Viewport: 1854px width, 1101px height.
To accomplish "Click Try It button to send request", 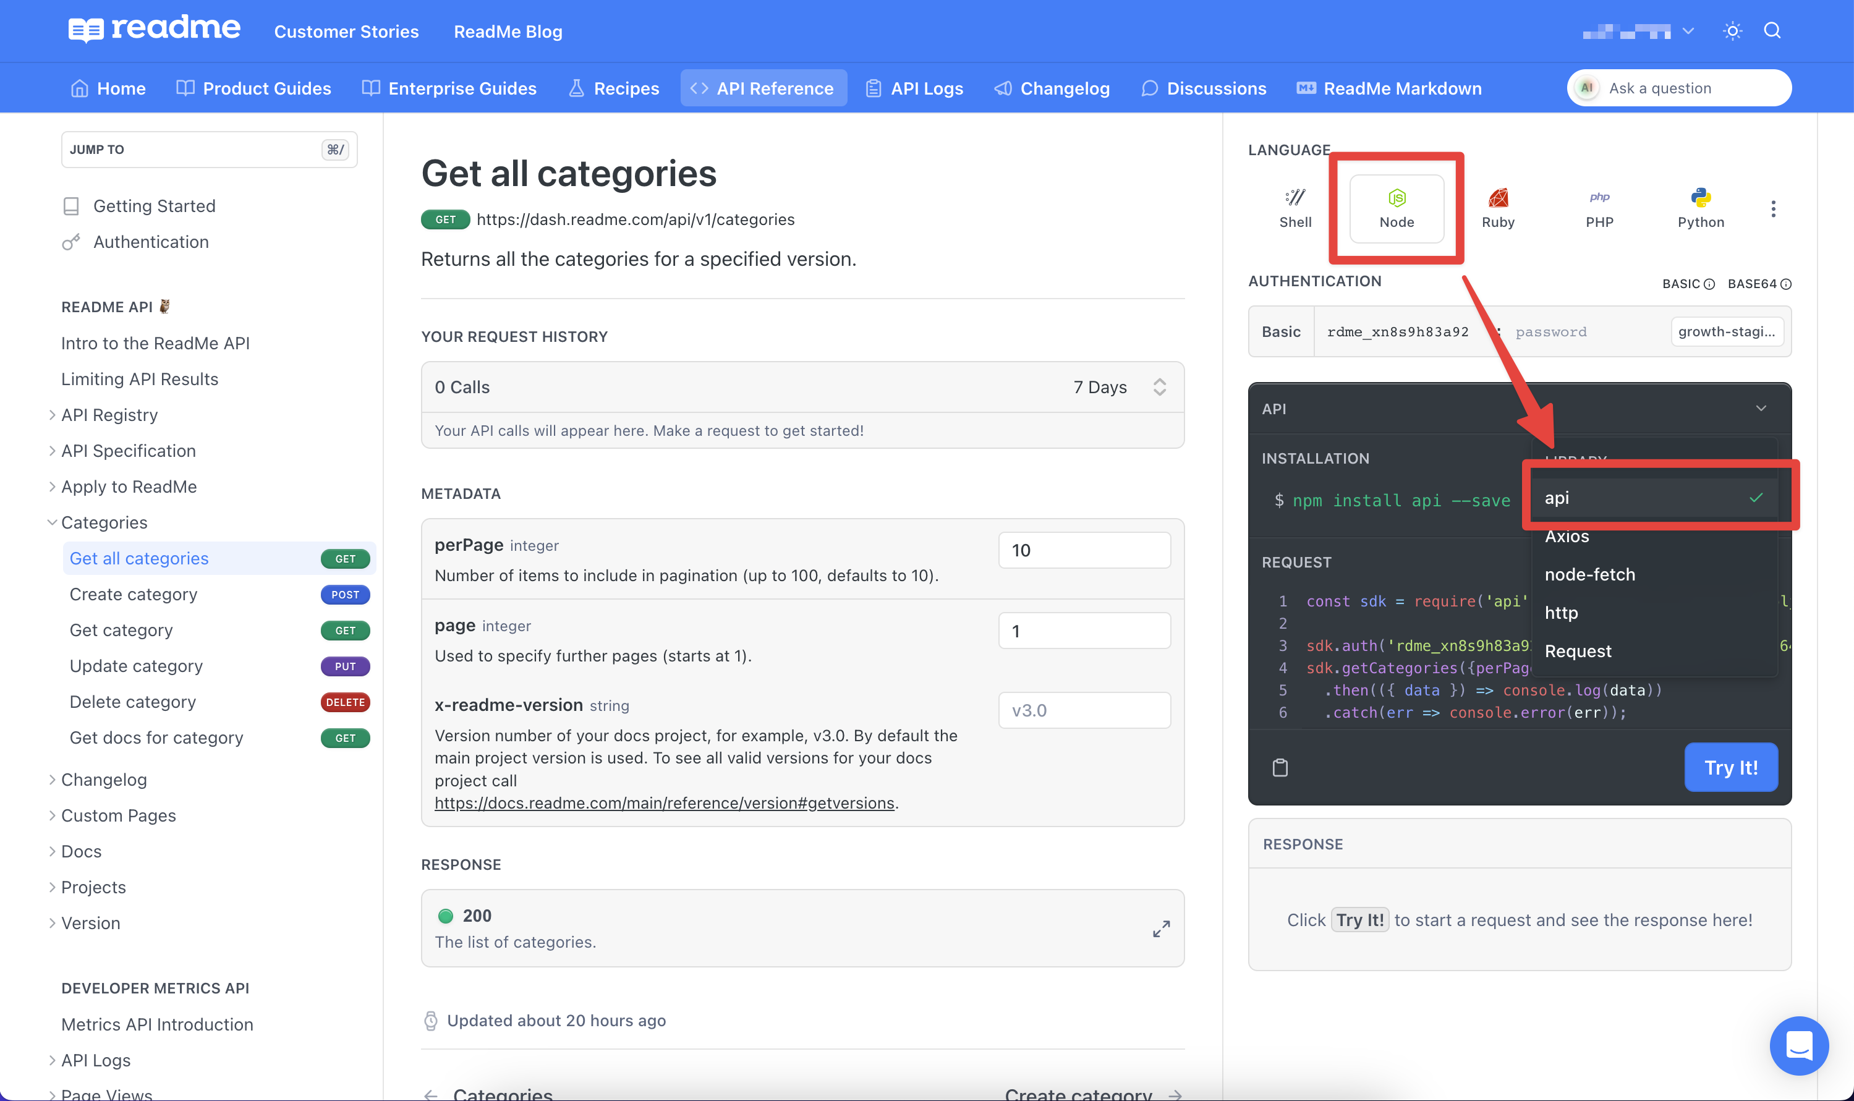I will pos(1731,768).
